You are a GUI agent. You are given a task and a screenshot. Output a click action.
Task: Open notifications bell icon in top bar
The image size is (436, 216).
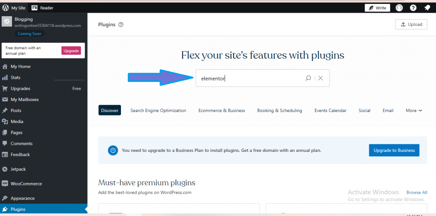(427, 8)
